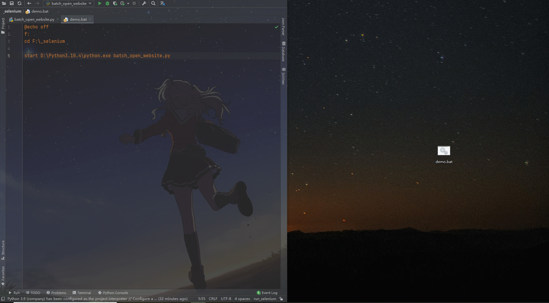
Task: Click the 'start D:\Python3.10.4\python.exe' line
Action: pos(97,56)
